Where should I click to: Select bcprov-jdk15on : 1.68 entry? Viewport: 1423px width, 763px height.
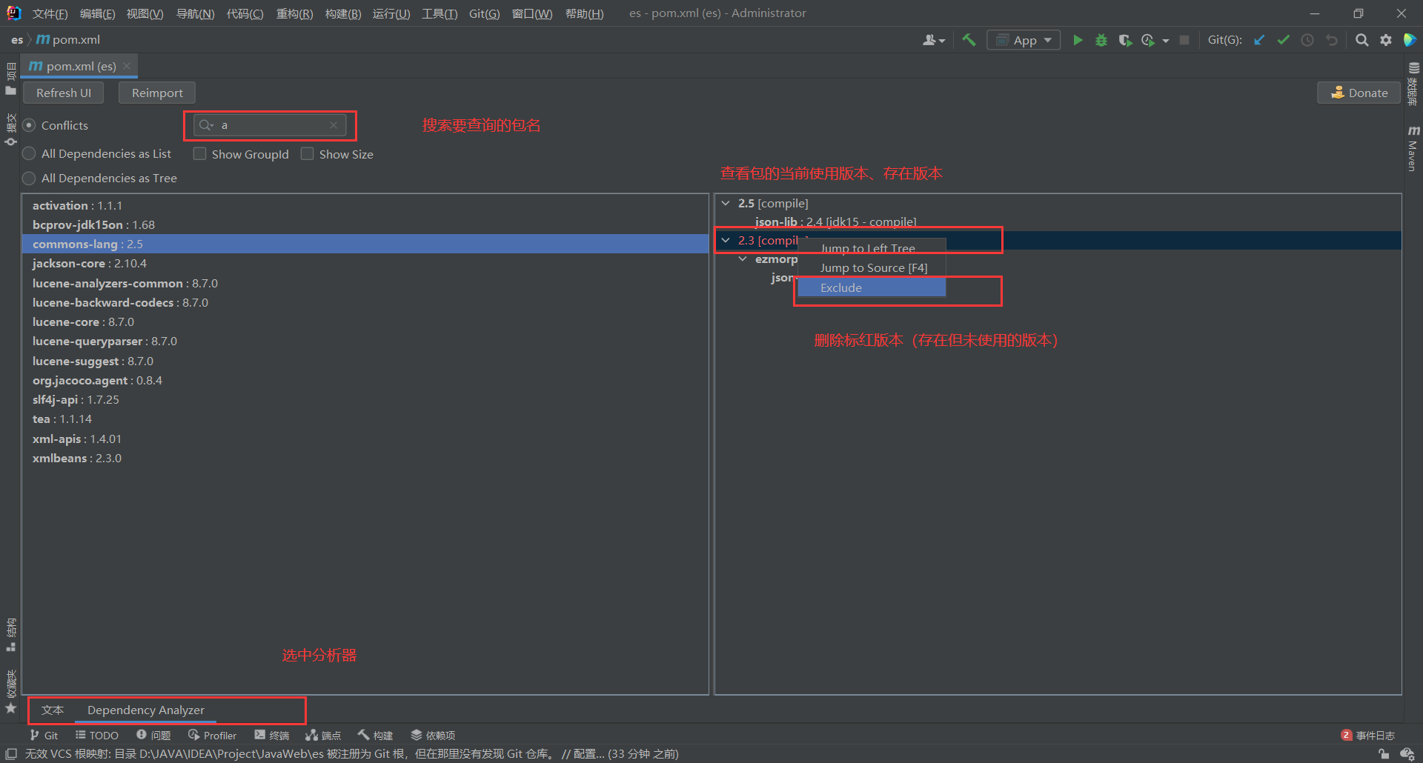click(x=365, y=224)
